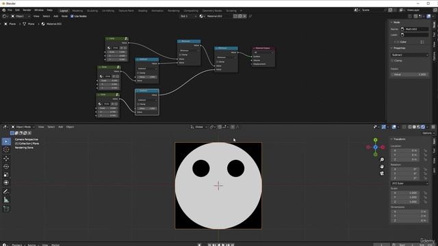
Task: Open the File menu
Action: [10, 10]
